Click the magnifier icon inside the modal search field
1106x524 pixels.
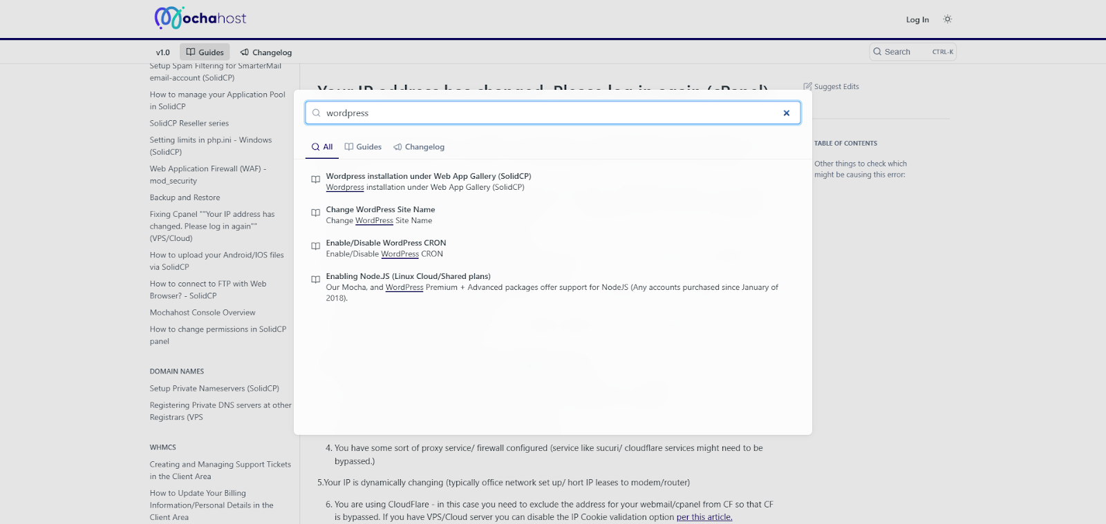pyautogui.click(x=317, y=113)
